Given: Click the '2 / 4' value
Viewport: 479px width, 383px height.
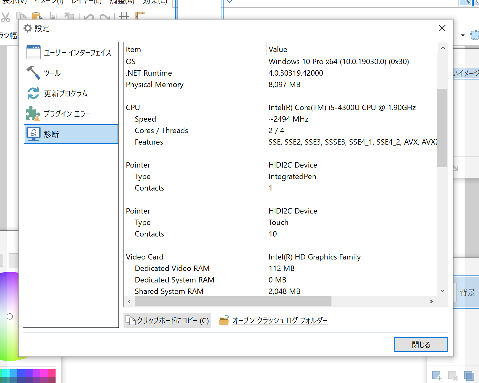Looking at the screenshot, I should coord(276,131).
